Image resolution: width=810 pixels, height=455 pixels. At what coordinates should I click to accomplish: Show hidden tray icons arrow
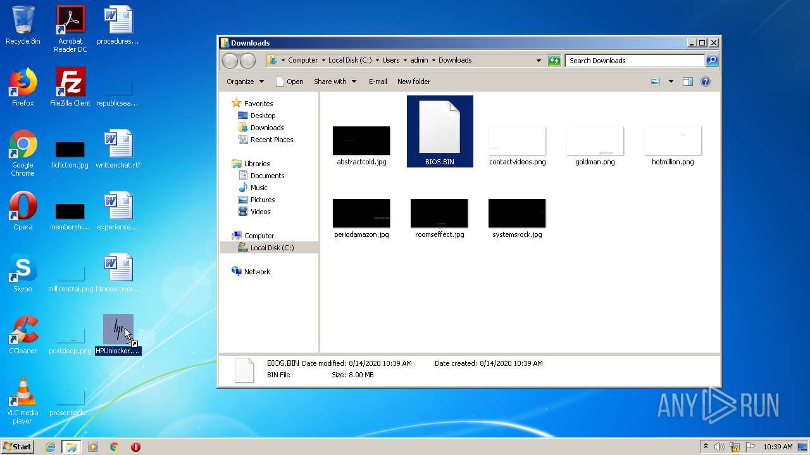(x=706, y=447)
